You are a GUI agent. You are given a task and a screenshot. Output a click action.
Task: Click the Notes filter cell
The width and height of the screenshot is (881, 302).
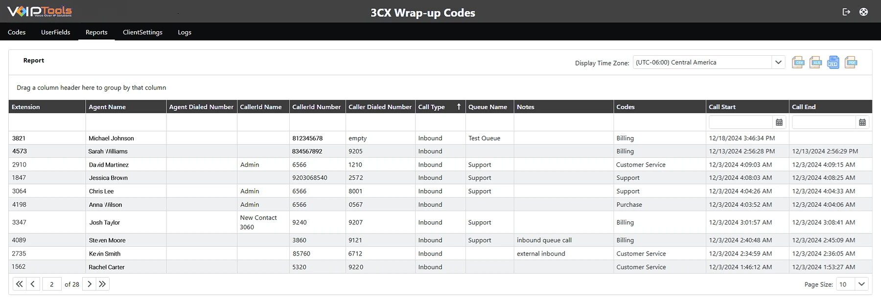564,122
